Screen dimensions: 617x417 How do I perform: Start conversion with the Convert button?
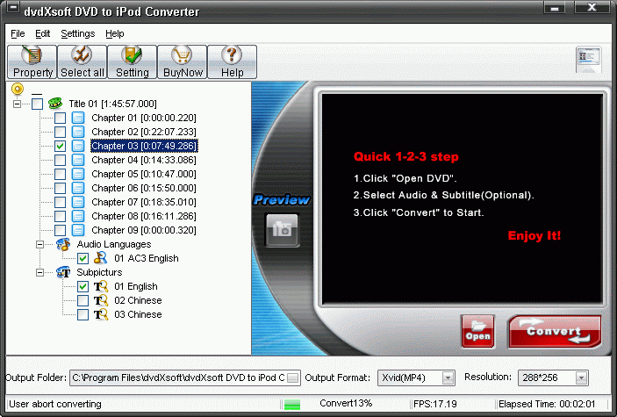point(555,331)
